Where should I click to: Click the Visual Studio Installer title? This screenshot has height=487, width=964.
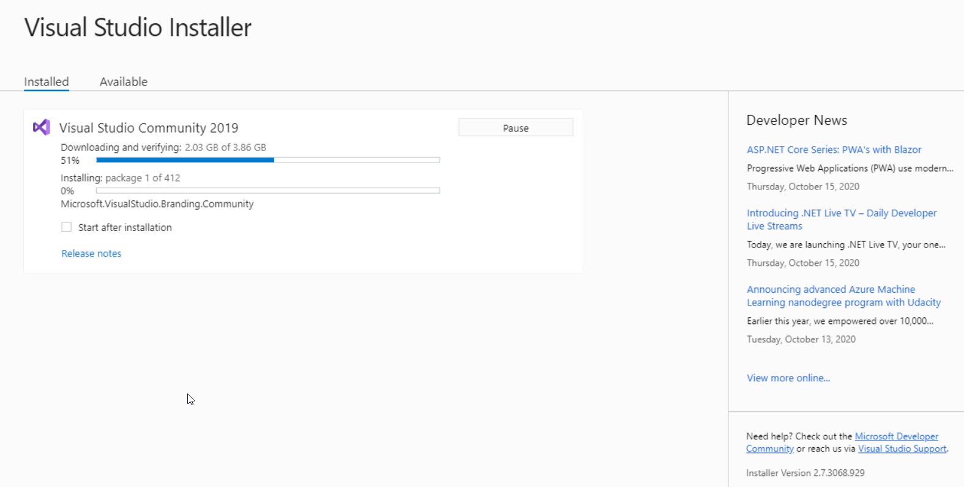138,27
